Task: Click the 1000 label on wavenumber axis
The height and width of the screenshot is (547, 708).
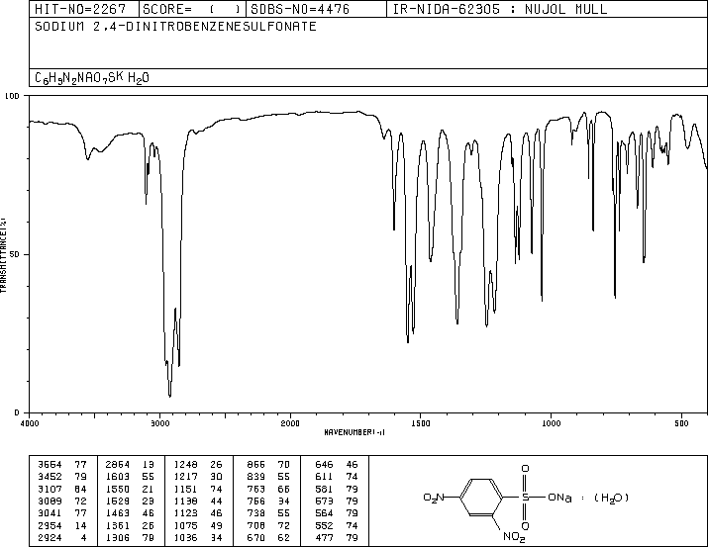Action: pos(551,423)
